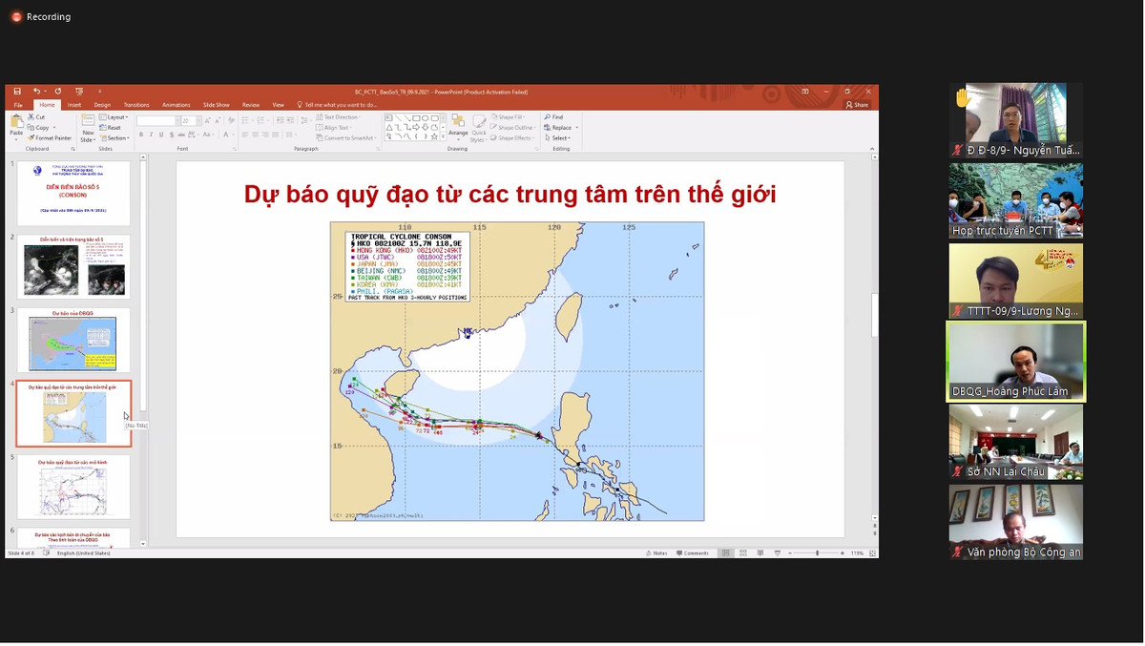Toggle Bold formatting
1145x646 pixels.
(140, 135)
